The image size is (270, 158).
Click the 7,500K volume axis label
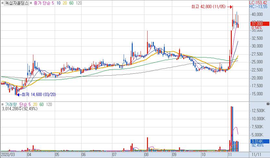pos(257,127)
